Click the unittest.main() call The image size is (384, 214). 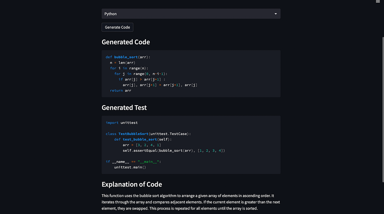pyautogui.click(x=130, y=167)
